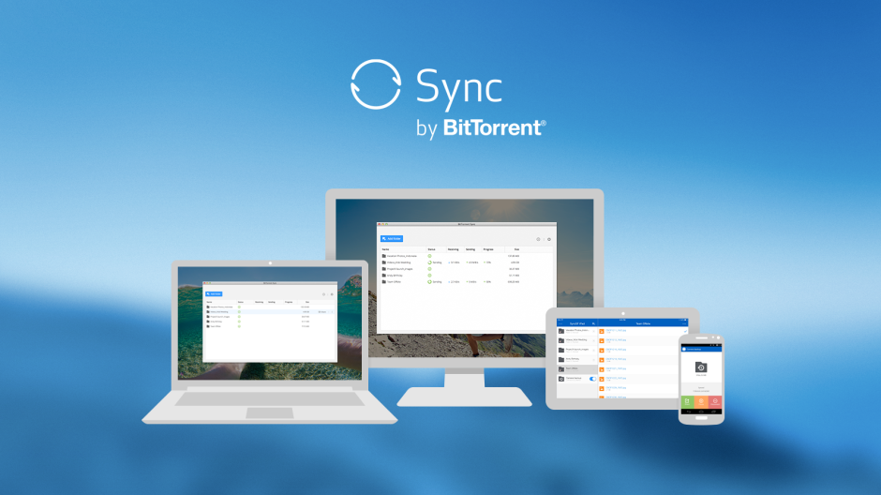Tap search icon in tablet sidebar header
881x495 pixels.
click(592, 322)
